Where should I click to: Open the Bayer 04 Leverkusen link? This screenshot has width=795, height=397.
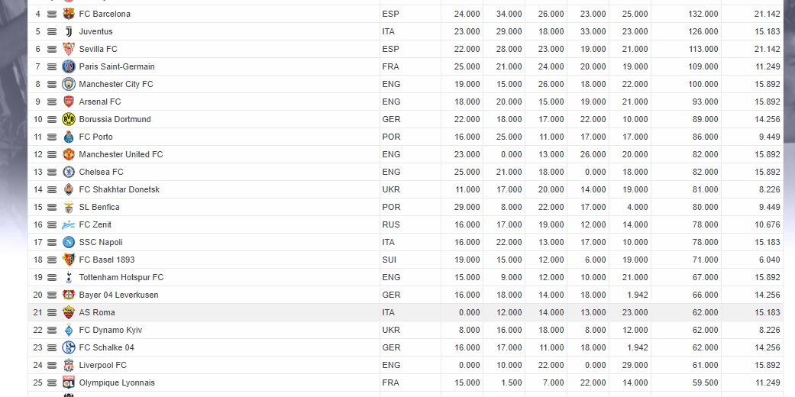pos(118,295)
